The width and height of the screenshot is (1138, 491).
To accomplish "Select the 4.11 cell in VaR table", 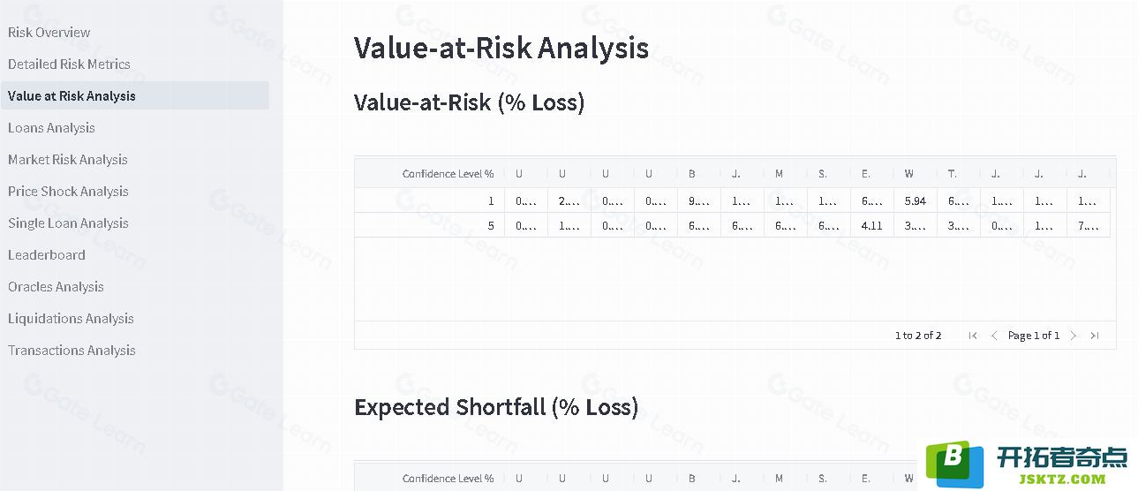I will (x=871, y=225).
